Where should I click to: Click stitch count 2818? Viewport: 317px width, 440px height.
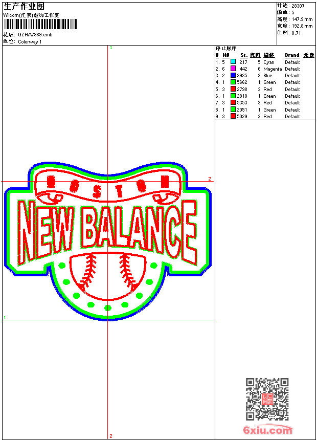click(x=242, y=96)
